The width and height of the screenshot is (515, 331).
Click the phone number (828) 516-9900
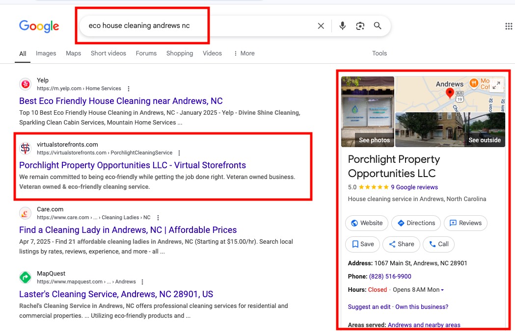(x=390, y=277)
